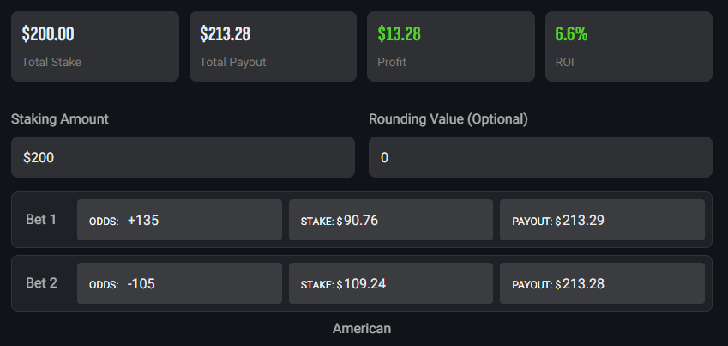Select the Total Stake summary card
This screenshot has height=346, width=728.
click(95, 46)
